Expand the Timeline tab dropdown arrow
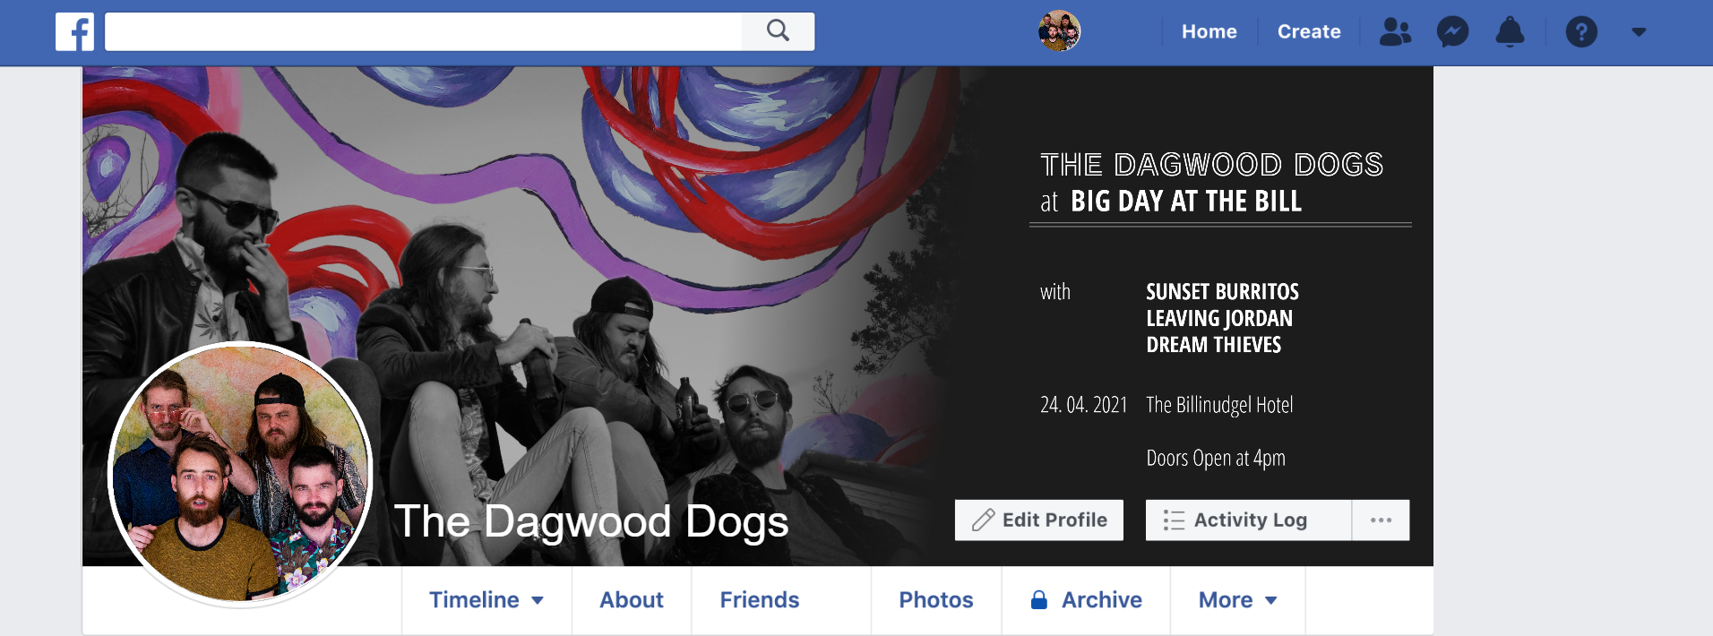The width and height of the screenshot is (1713, 636). click(538, 600)
